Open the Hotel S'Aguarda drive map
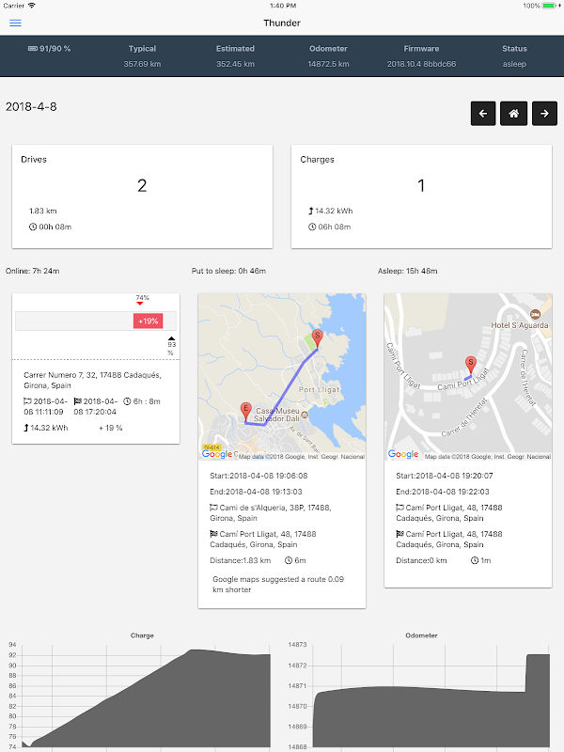Screen dimensions: 564x752 (468, 377)
